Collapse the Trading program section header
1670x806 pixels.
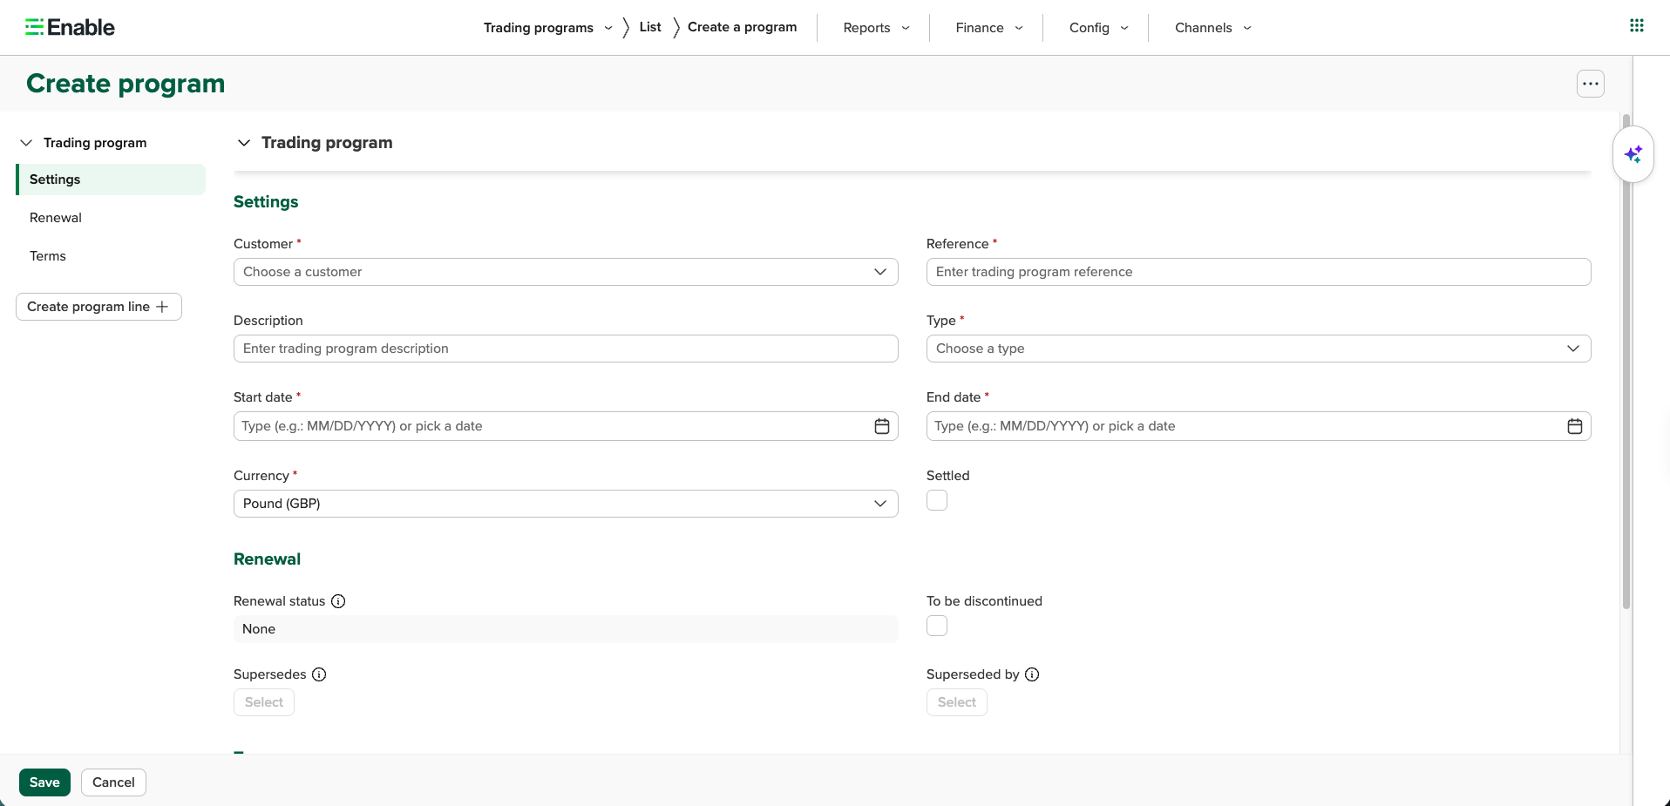click(x=244, y=143)
